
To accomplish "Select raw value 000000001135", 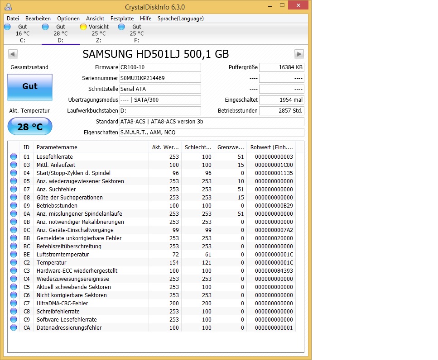I will click(274, 173).
